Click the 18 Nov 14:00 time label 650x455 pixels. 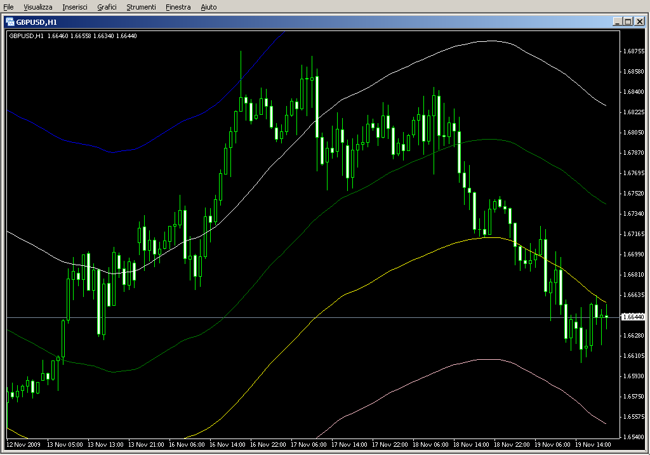click(x=471, y=445)
